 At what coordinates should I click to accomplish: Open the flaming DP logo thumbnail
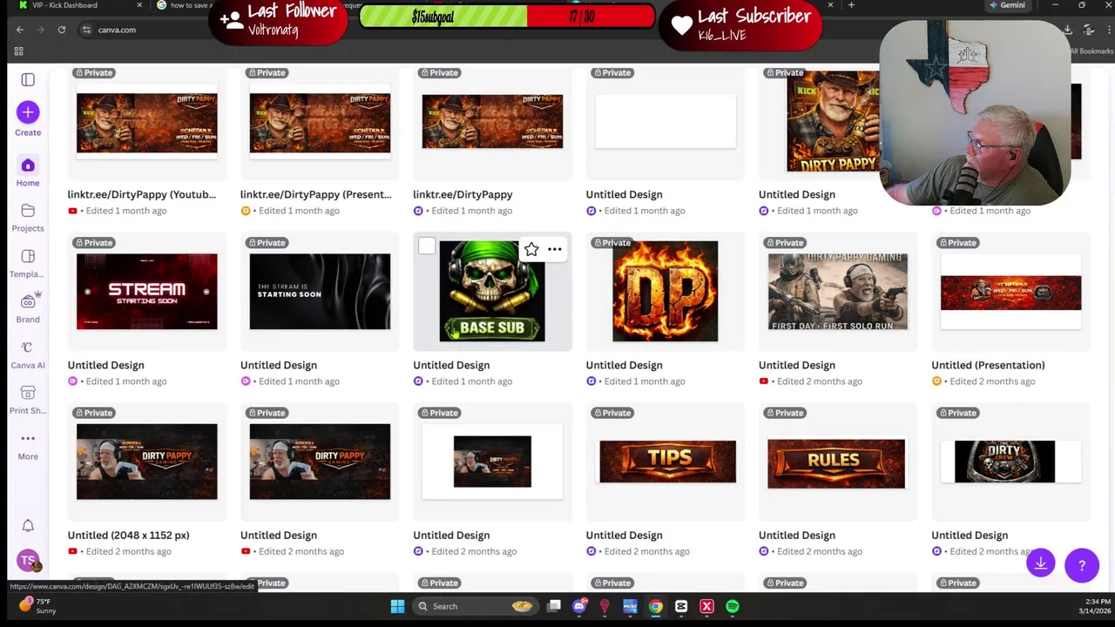tap(666, 292)
